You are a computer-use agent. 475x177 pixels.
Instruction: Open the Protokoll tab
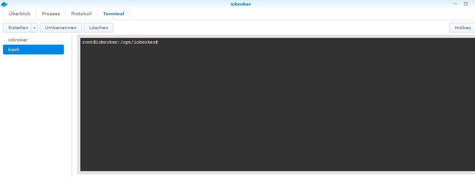[x=82, y=13]
